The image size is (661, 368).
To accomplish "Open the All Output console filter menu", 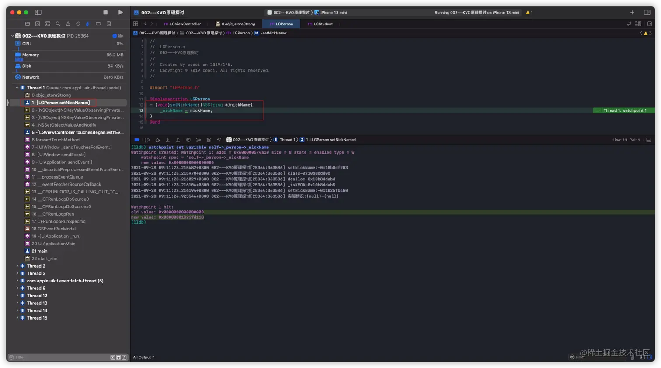I will tap(143, 358).
